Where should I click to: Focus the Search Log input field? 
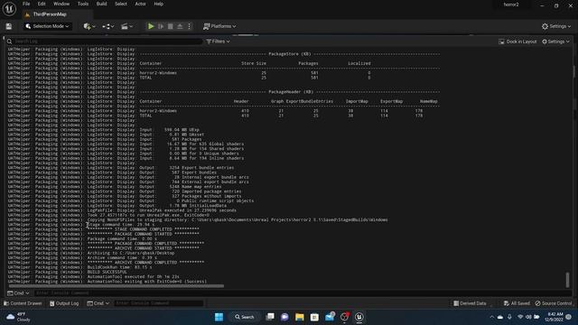point(105,42)
